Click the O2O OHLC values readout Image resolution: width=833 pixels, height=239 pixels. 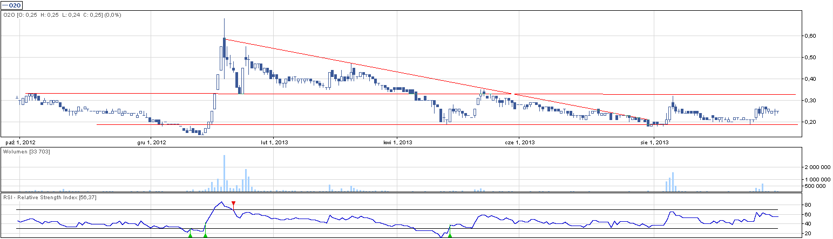(x=62, y=15)
